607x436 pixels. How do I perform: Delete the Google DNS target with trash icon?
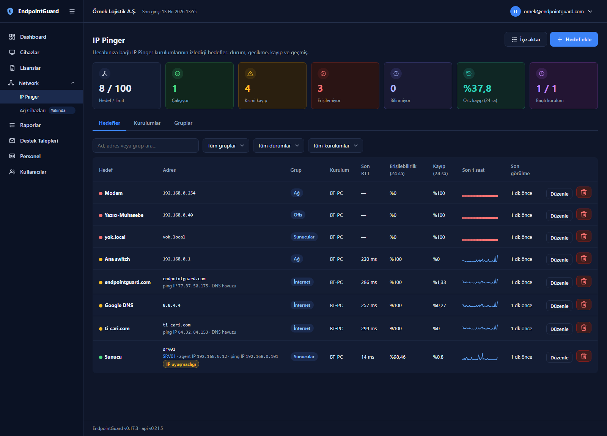pos(584,305)
